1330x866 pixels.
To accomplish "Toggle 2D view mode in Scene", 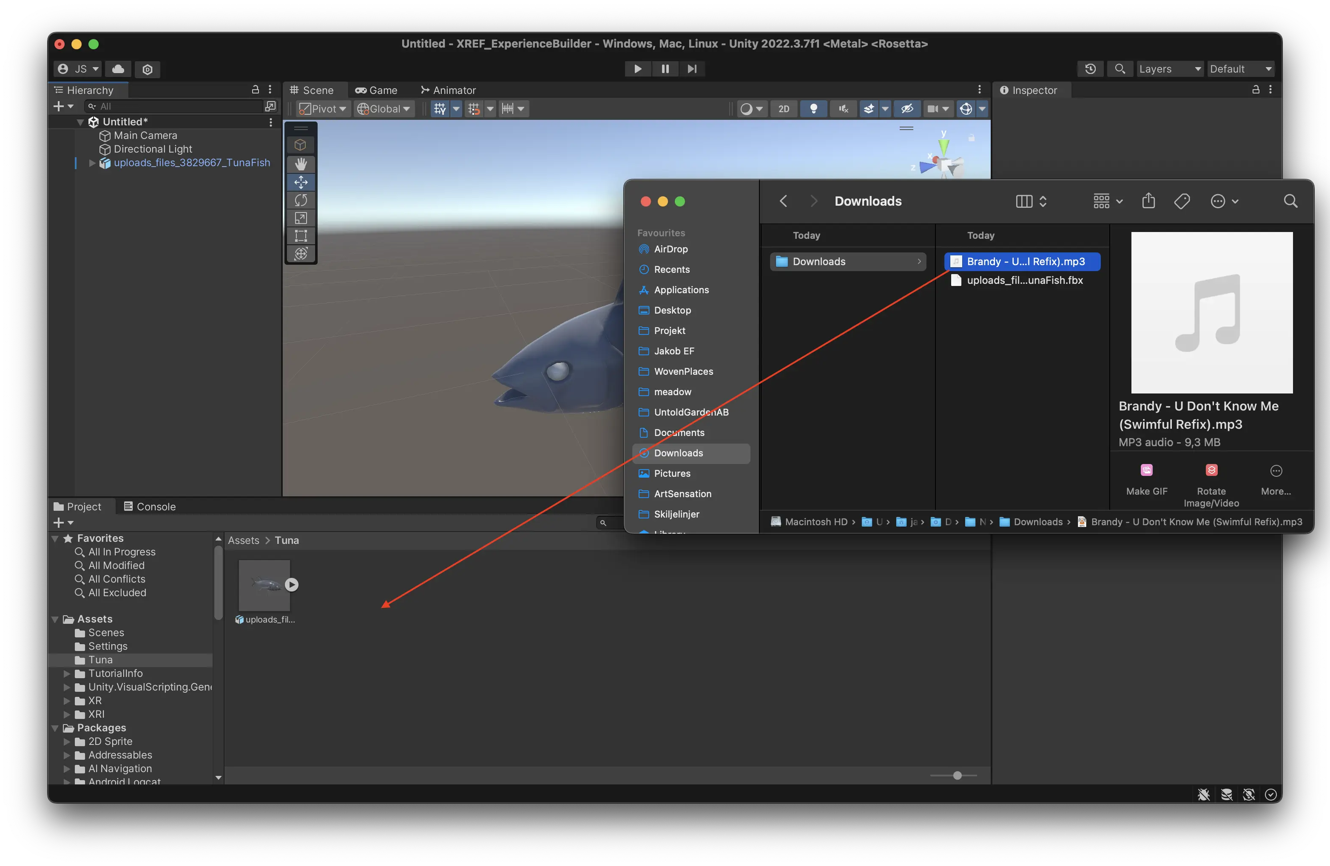I will pyautogui.click(x=784, y=109).
